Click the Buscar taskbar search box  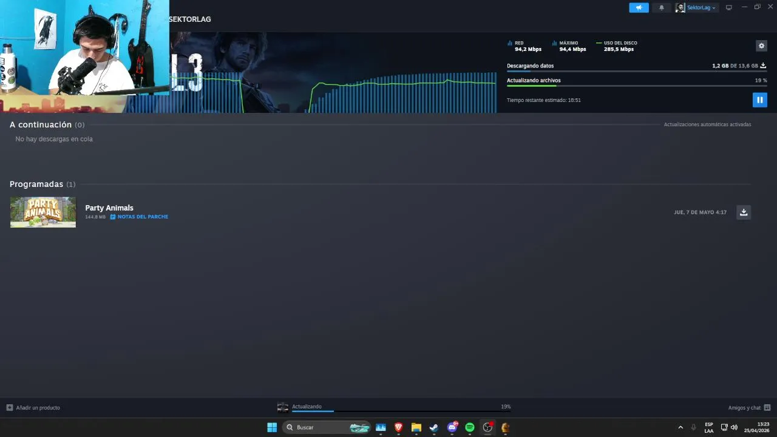coord(327,427)
